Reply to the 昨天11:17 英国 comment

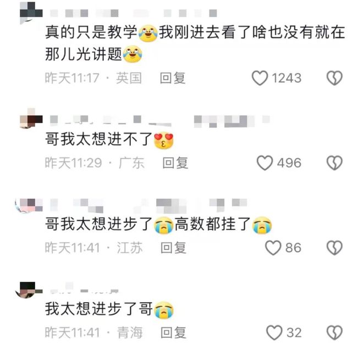[x=173, y=78]
